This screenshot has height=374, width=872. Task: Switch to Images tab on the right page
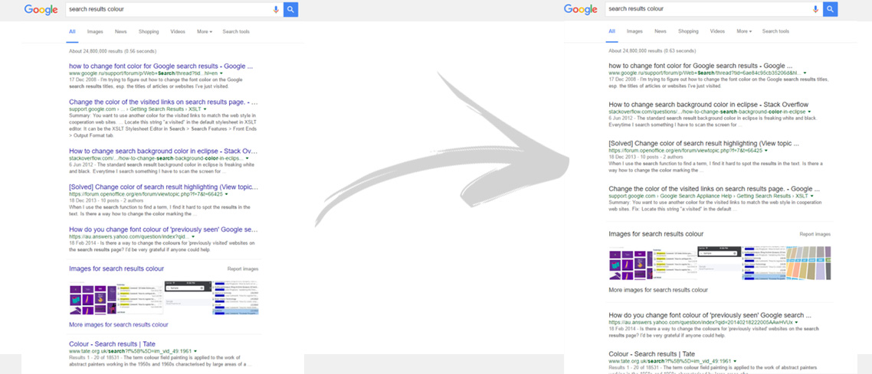[x=634, y=31]
